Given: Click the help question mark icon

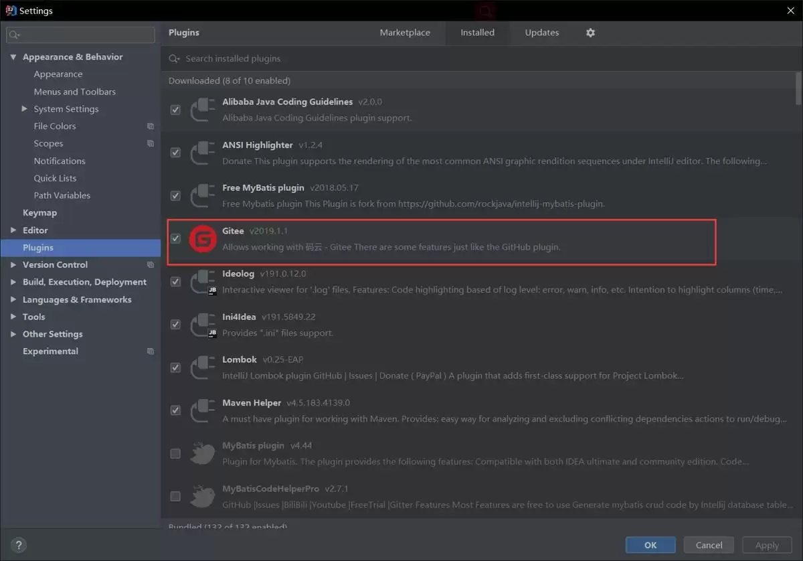Looking at the screenshot, I should tap(19, 545).
